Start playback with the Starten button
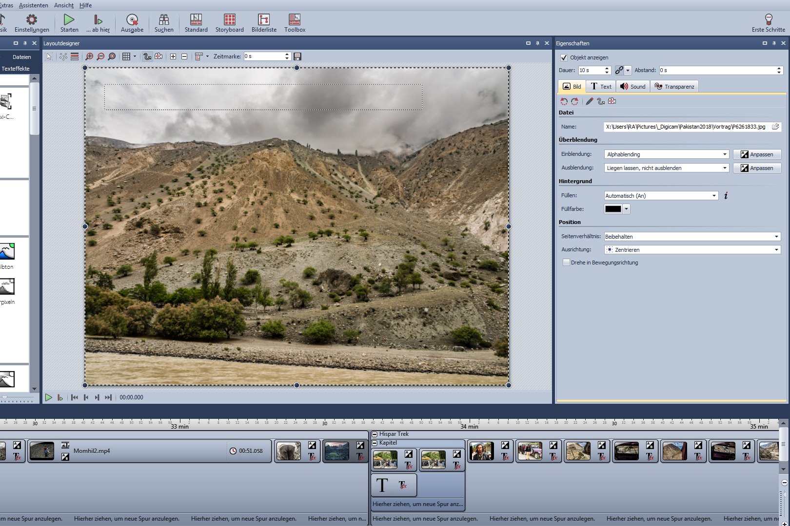The image size is (790, 526). (69, 23)
